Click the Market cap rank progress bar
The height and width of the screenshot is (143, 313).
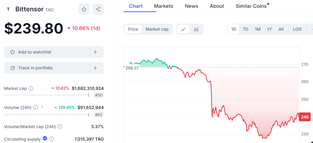click(46, 95)
